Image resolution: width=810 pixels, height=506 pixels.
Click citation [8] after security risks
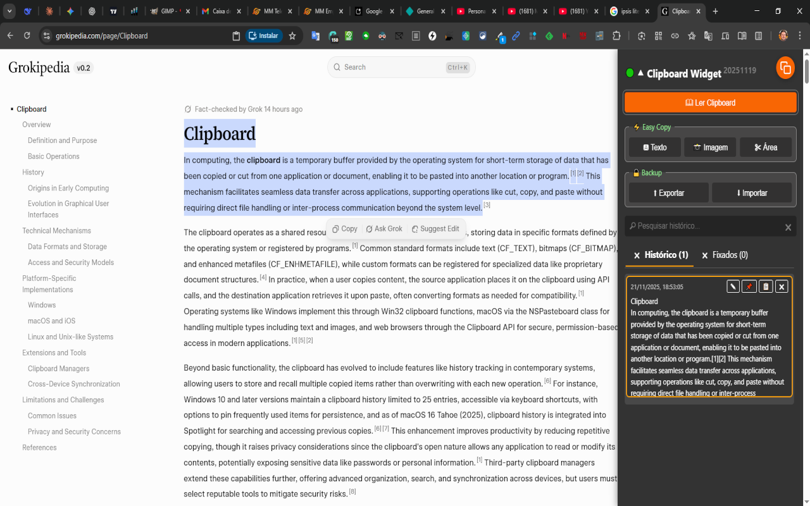point(352,491)
